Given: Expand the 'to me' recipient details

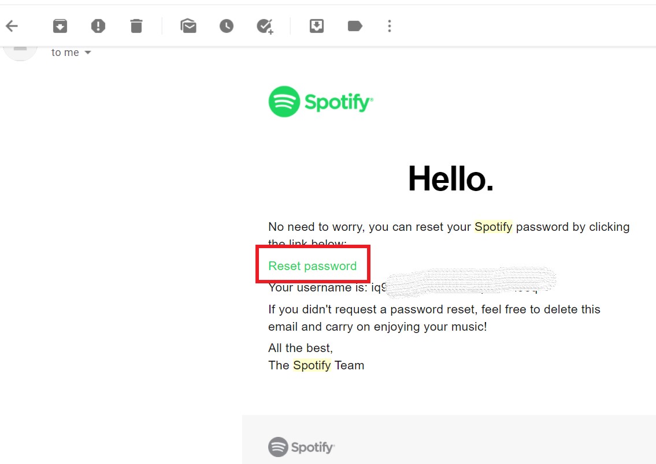Looking at the screenshot, I should [87, 52].
